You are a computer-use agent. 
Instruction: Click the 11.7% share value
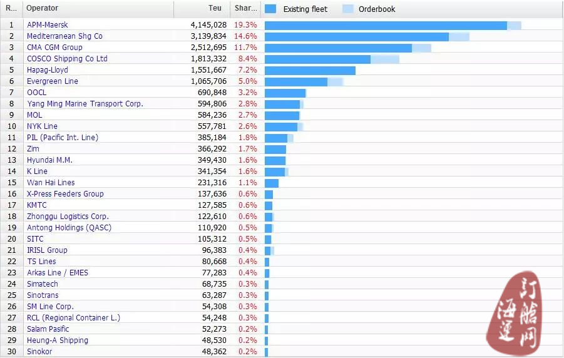tap(245, 48)
